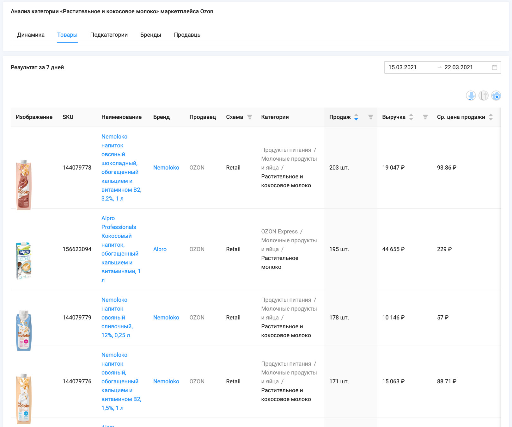Click thumbnail of Nemoloko 1,5% oat carton
The width and height of the screenshot is (512, 427).
tap(24, 399)
